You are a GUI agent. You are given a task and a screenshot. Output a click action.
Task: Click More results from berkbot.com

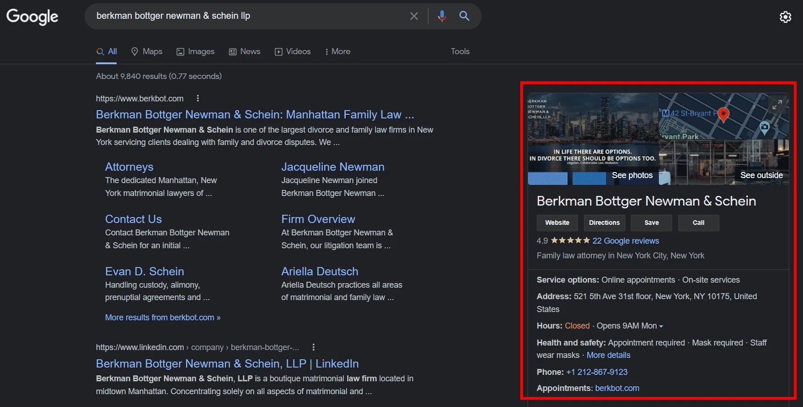coord(163,318)
